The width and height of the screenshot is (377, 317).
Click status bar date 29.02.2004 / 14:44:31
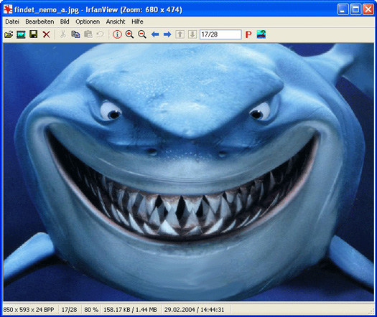[x=195, y=310]
